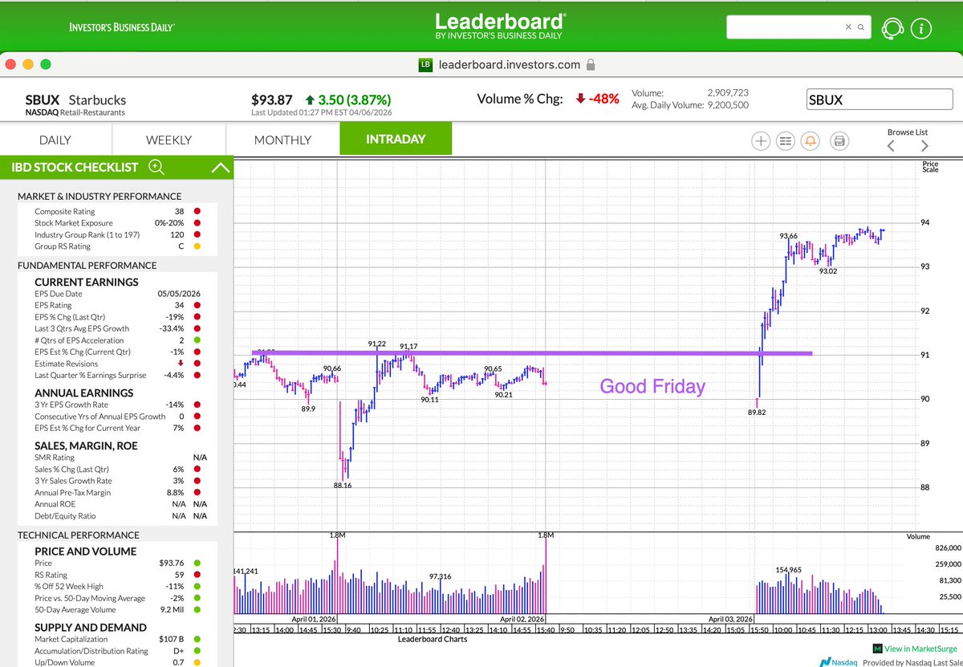The height and width of the screenshot is (667, 963).
Task: Click the EPS % Chg (Last Qtr) row
Action: coord(116,317)
